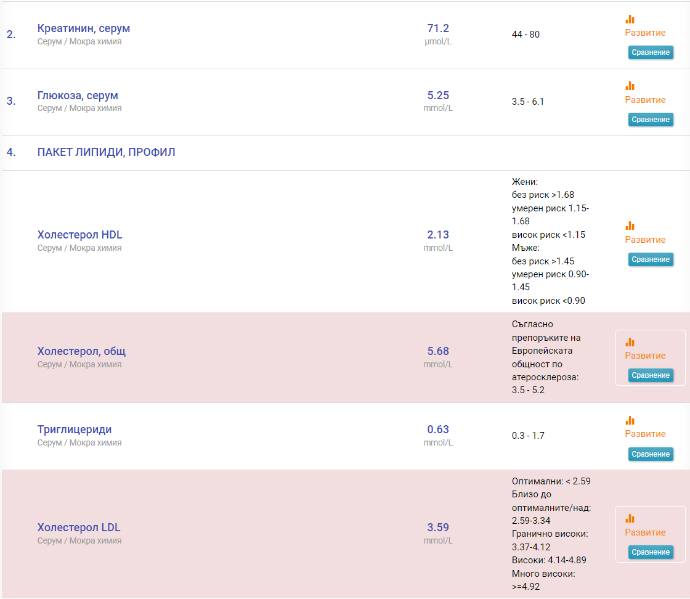Open Развитие for Холестерол LDL
Screen dimensions: 690x599
pyautogui.click(x=645, y=532)
